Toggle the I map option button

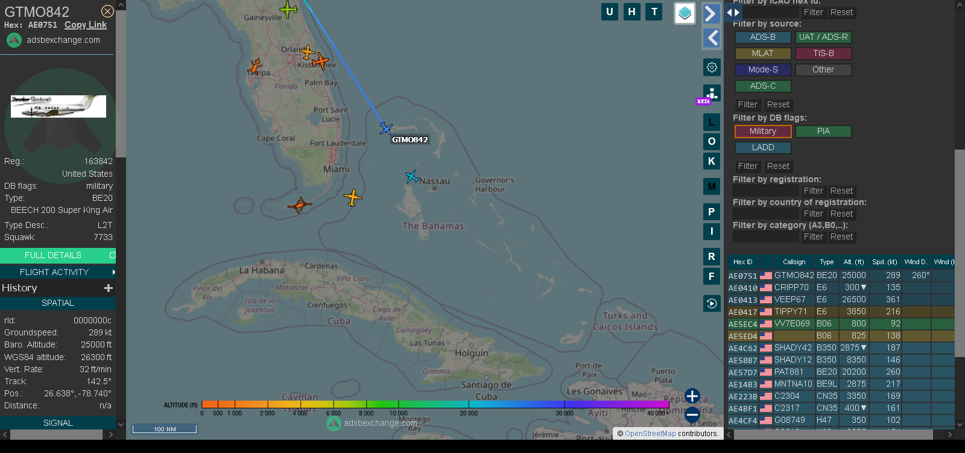click(x=712, y=231)
